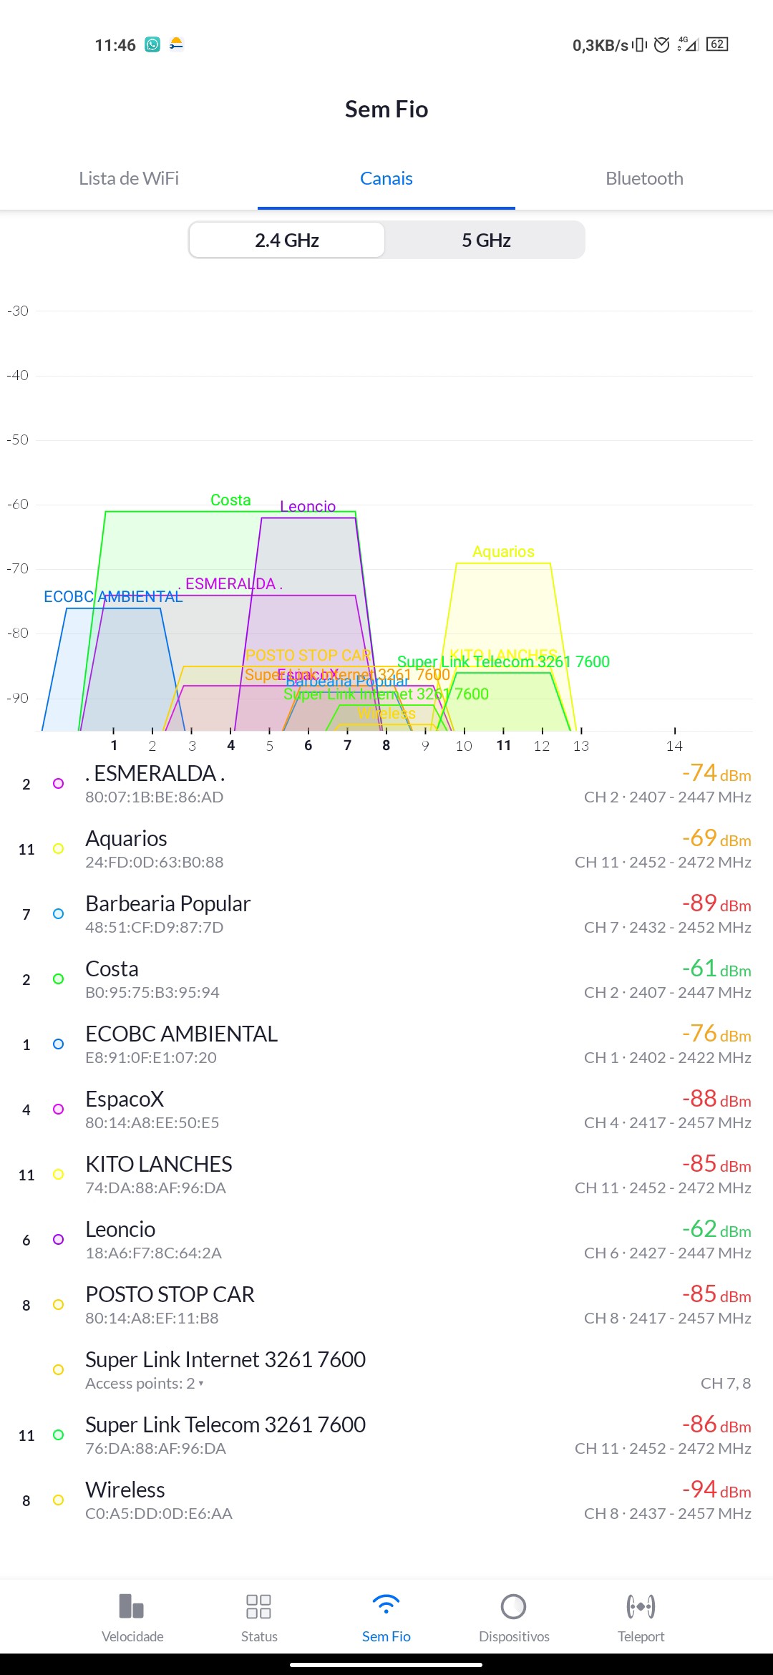Open the Leoncio network details
The image size is (773, 1675).
(386, 1240)
